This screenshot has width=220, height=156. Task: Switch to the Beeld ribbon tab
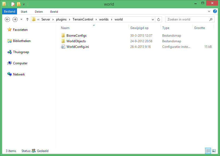click(x=54, y=11)
